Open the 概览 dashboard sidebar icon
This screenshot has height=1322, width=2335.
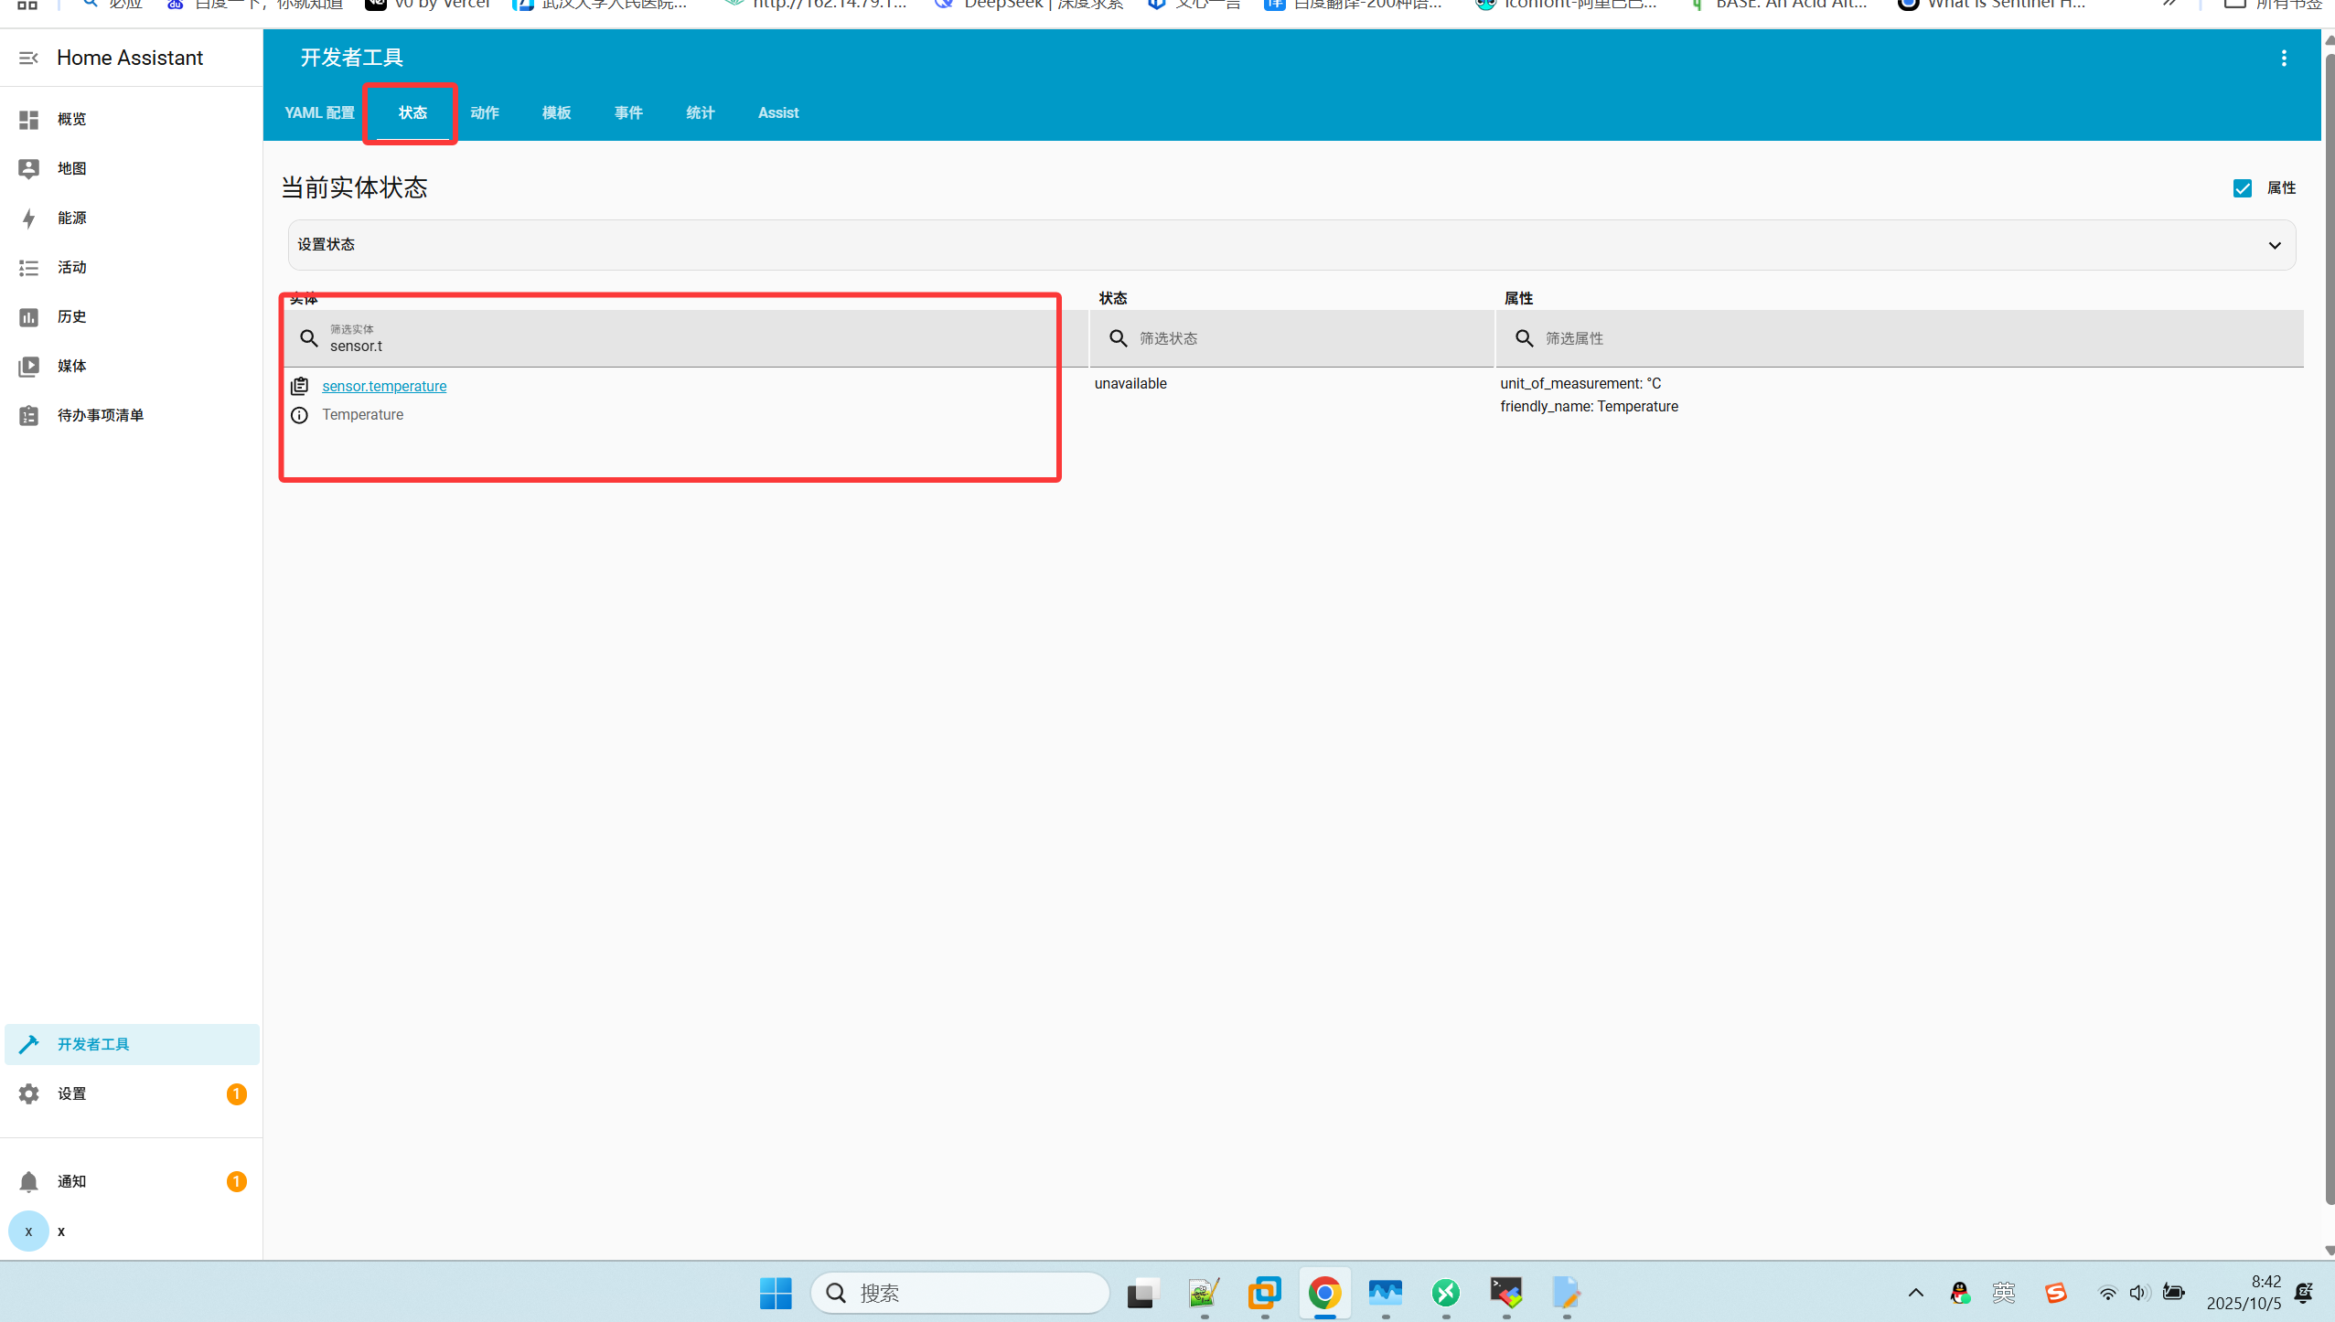[x=28, y=120]
